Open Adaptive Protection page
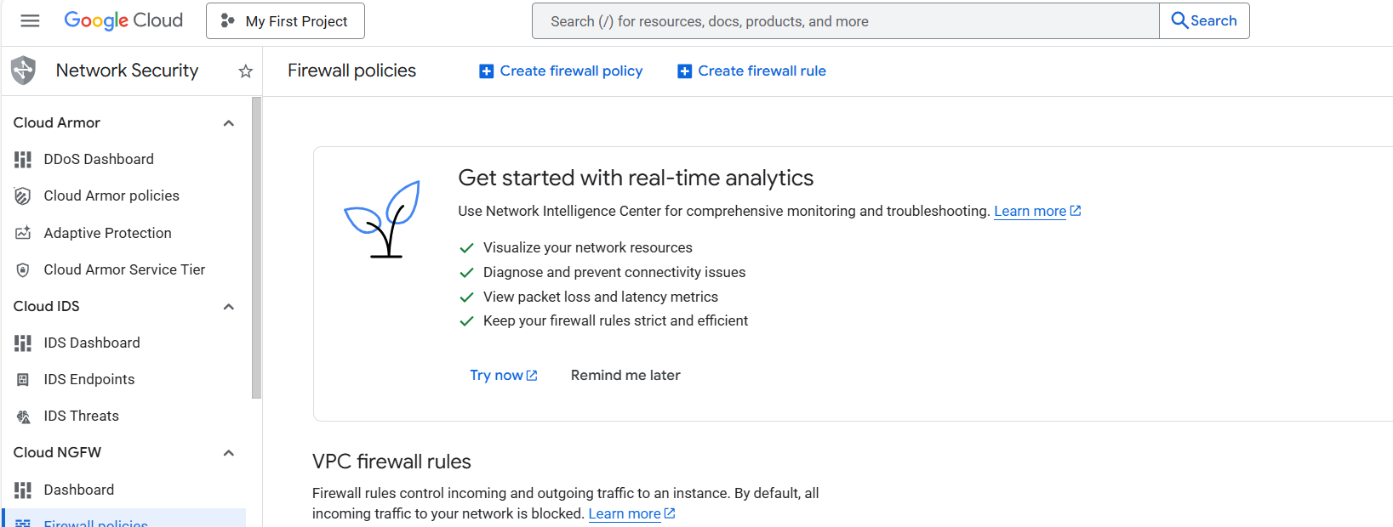 107,233
